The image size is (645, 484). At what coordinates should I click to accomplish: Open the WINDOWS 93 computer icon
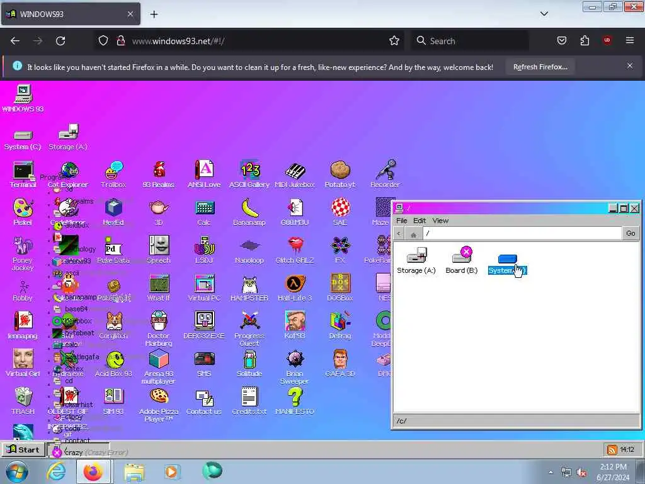click(x=23, y=98)
